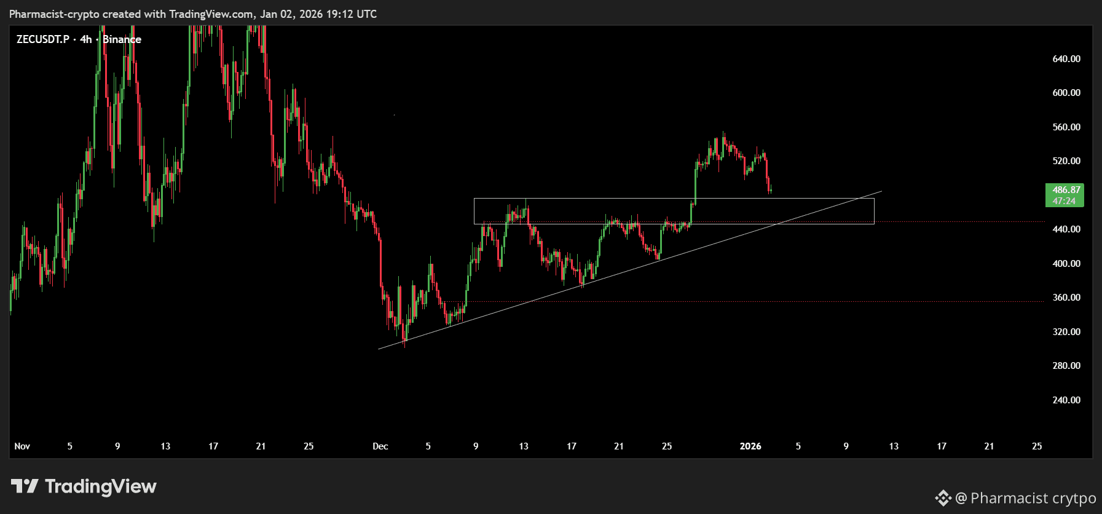Select the 520.00 price axis label
Image resolution: width=1102 pixels, height=514 pixels.
pos(1066,161)
